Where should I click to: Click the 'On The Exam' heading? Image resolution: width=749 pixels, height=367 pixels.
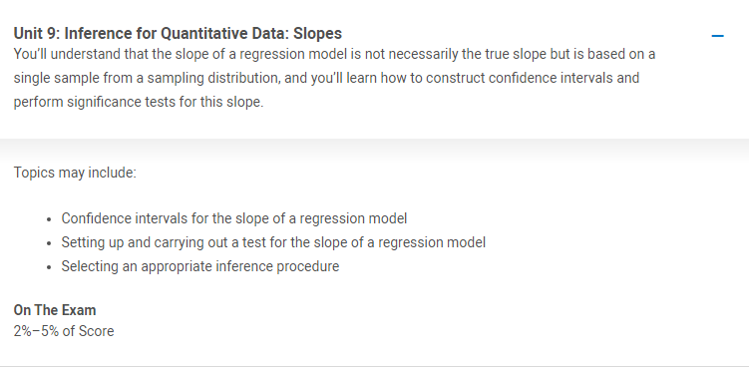point(55,310)
